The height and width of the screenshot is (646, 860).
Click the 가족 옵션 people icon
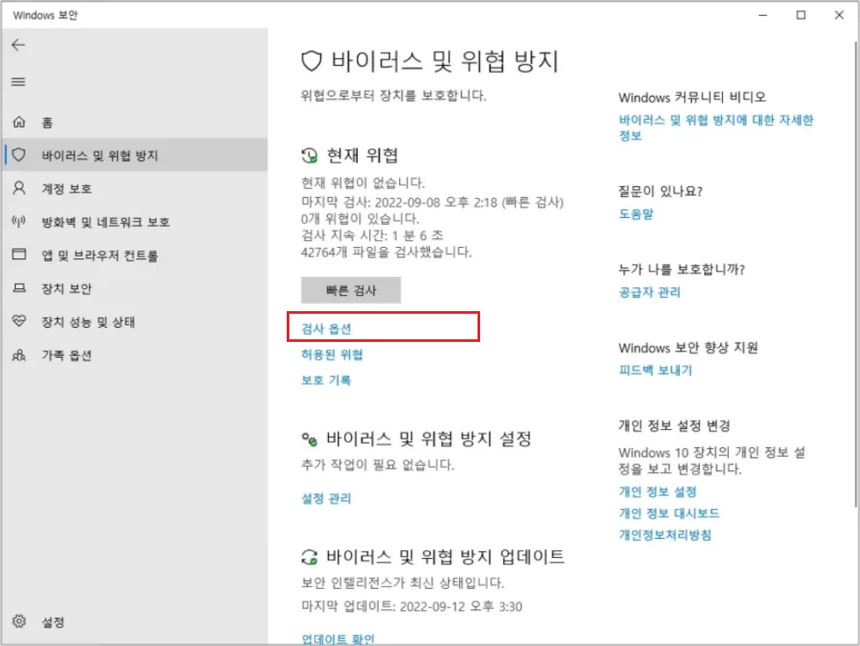click(19, 356)
